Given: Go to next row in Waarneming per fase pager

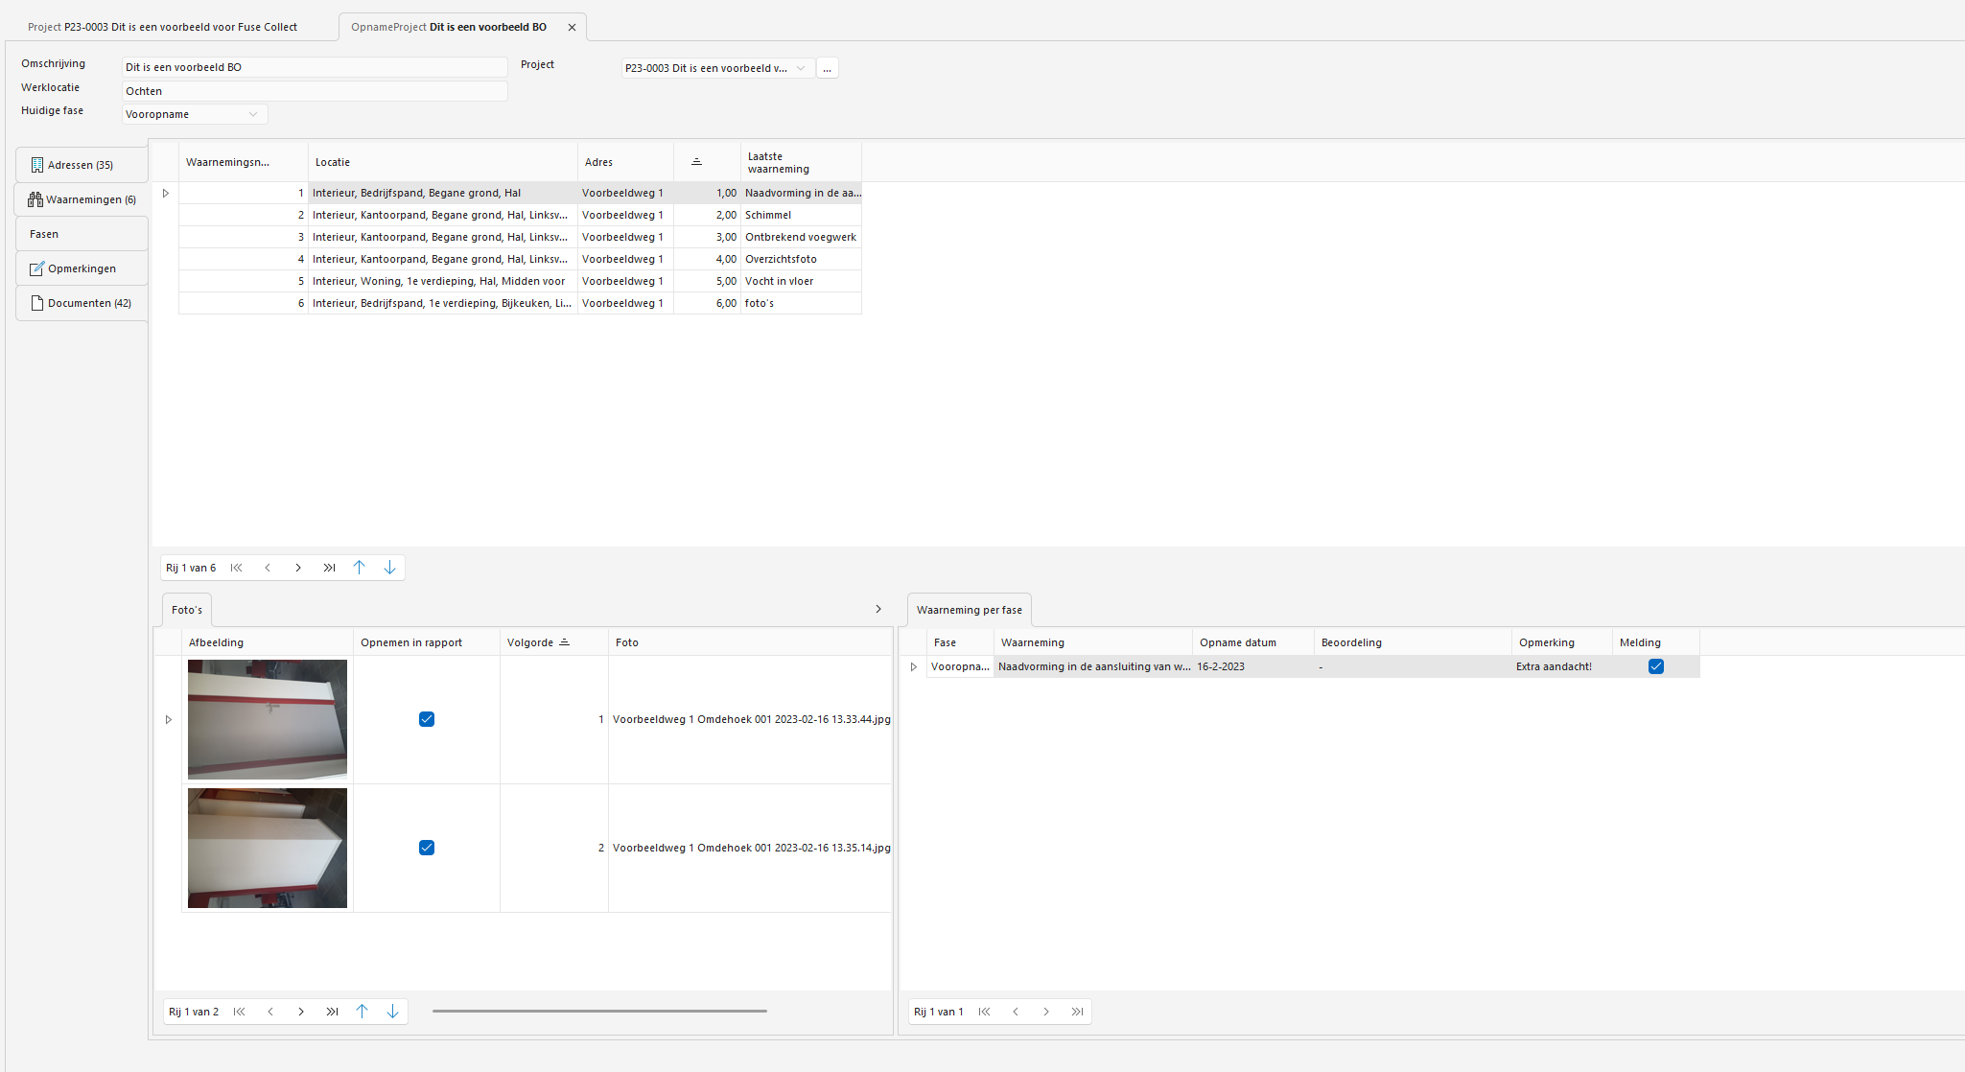Looking at the screenshot, I should (1046, 1012).
